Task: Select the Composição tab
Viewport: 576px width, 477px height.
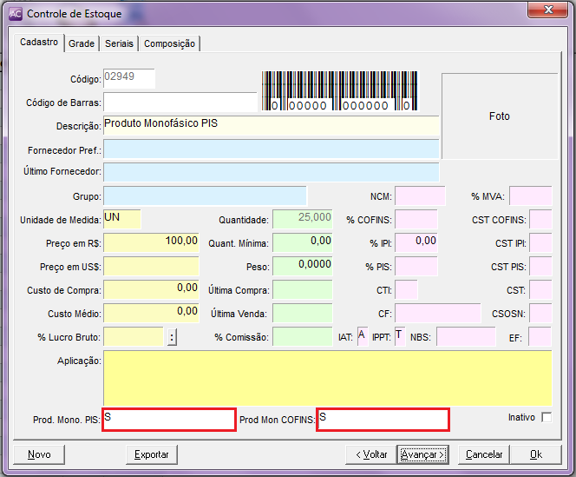Action: (x=170, y=43)
